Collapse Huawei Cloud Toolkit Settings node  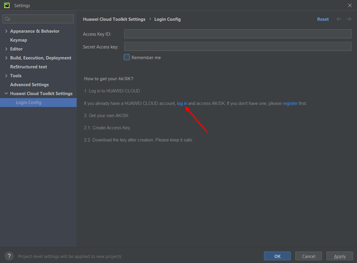tap(6, 94)
